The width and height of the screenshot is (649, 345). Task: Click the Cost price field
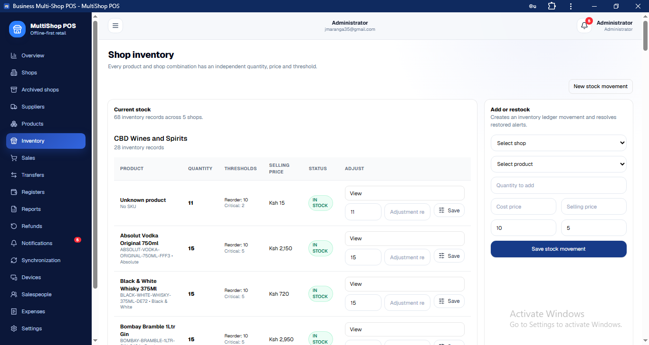click(523, 207)
